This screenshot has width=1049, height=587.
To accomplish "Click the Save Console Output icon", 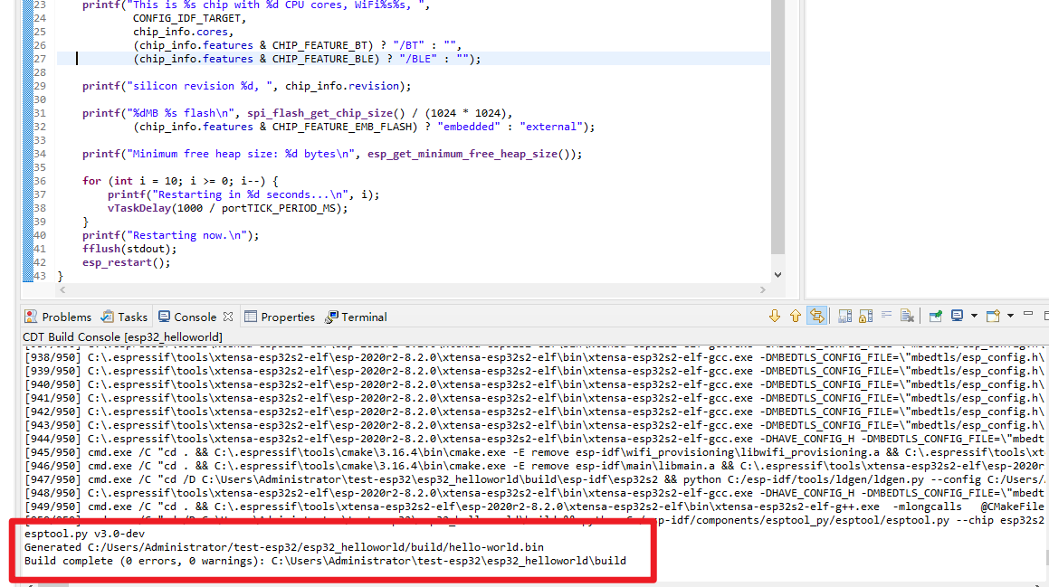I will pos(843,315).
